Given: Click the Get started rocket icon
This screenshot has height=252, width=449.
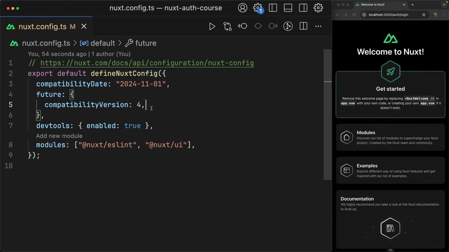Looking at the screenshot, I should [x=390, y=71].
